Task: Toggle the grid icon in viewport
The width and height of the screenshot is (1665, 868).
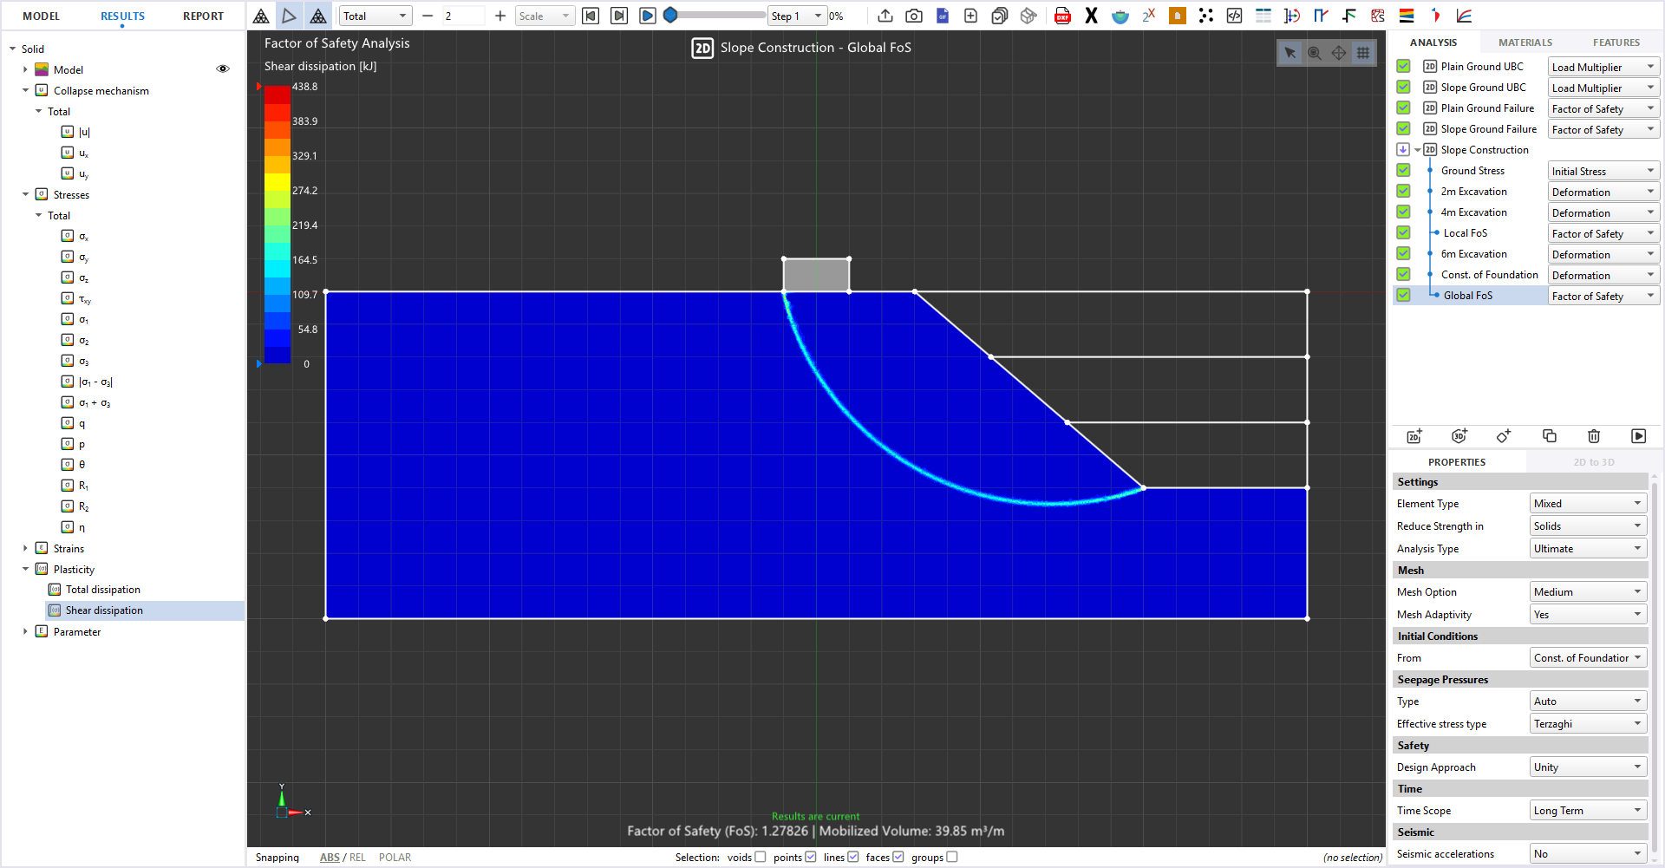Action: (x=1363, y=53)
